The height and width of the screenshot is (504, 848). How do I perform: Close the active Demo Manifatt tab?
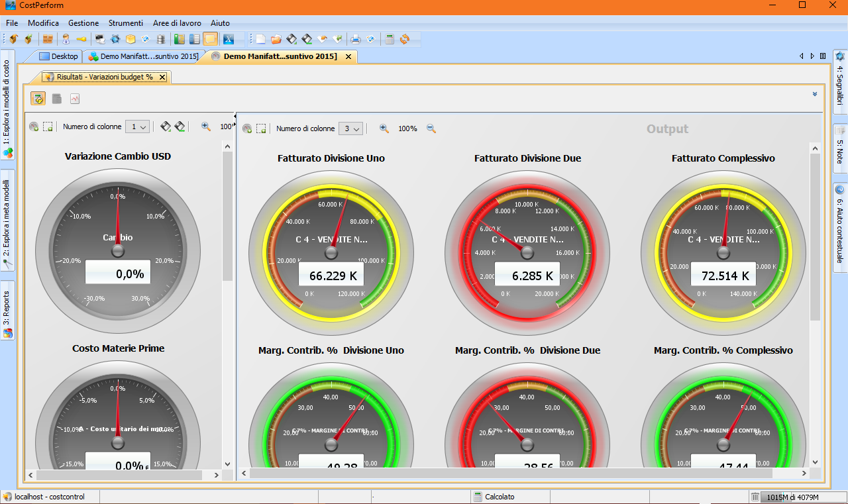click(x=348, y=56)
